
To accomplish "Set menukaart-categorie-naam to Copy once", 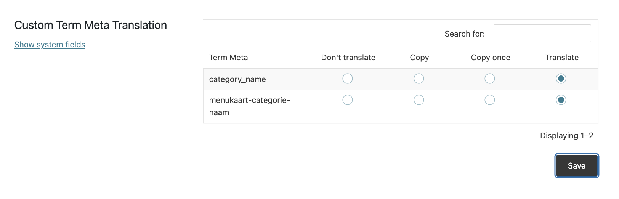I will coord(490,100).
